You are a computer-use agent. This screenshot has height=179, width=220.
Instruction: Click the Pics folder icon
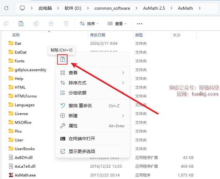point(11,131)
